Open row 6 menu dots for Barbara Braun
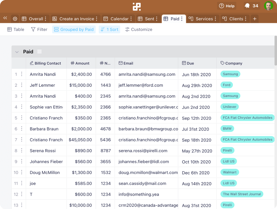277x209 pixels. click(21, 129)
